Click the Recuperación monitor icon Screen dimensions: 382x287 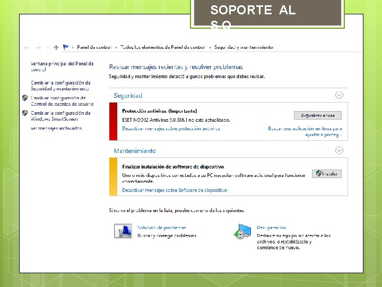[242, 231]
